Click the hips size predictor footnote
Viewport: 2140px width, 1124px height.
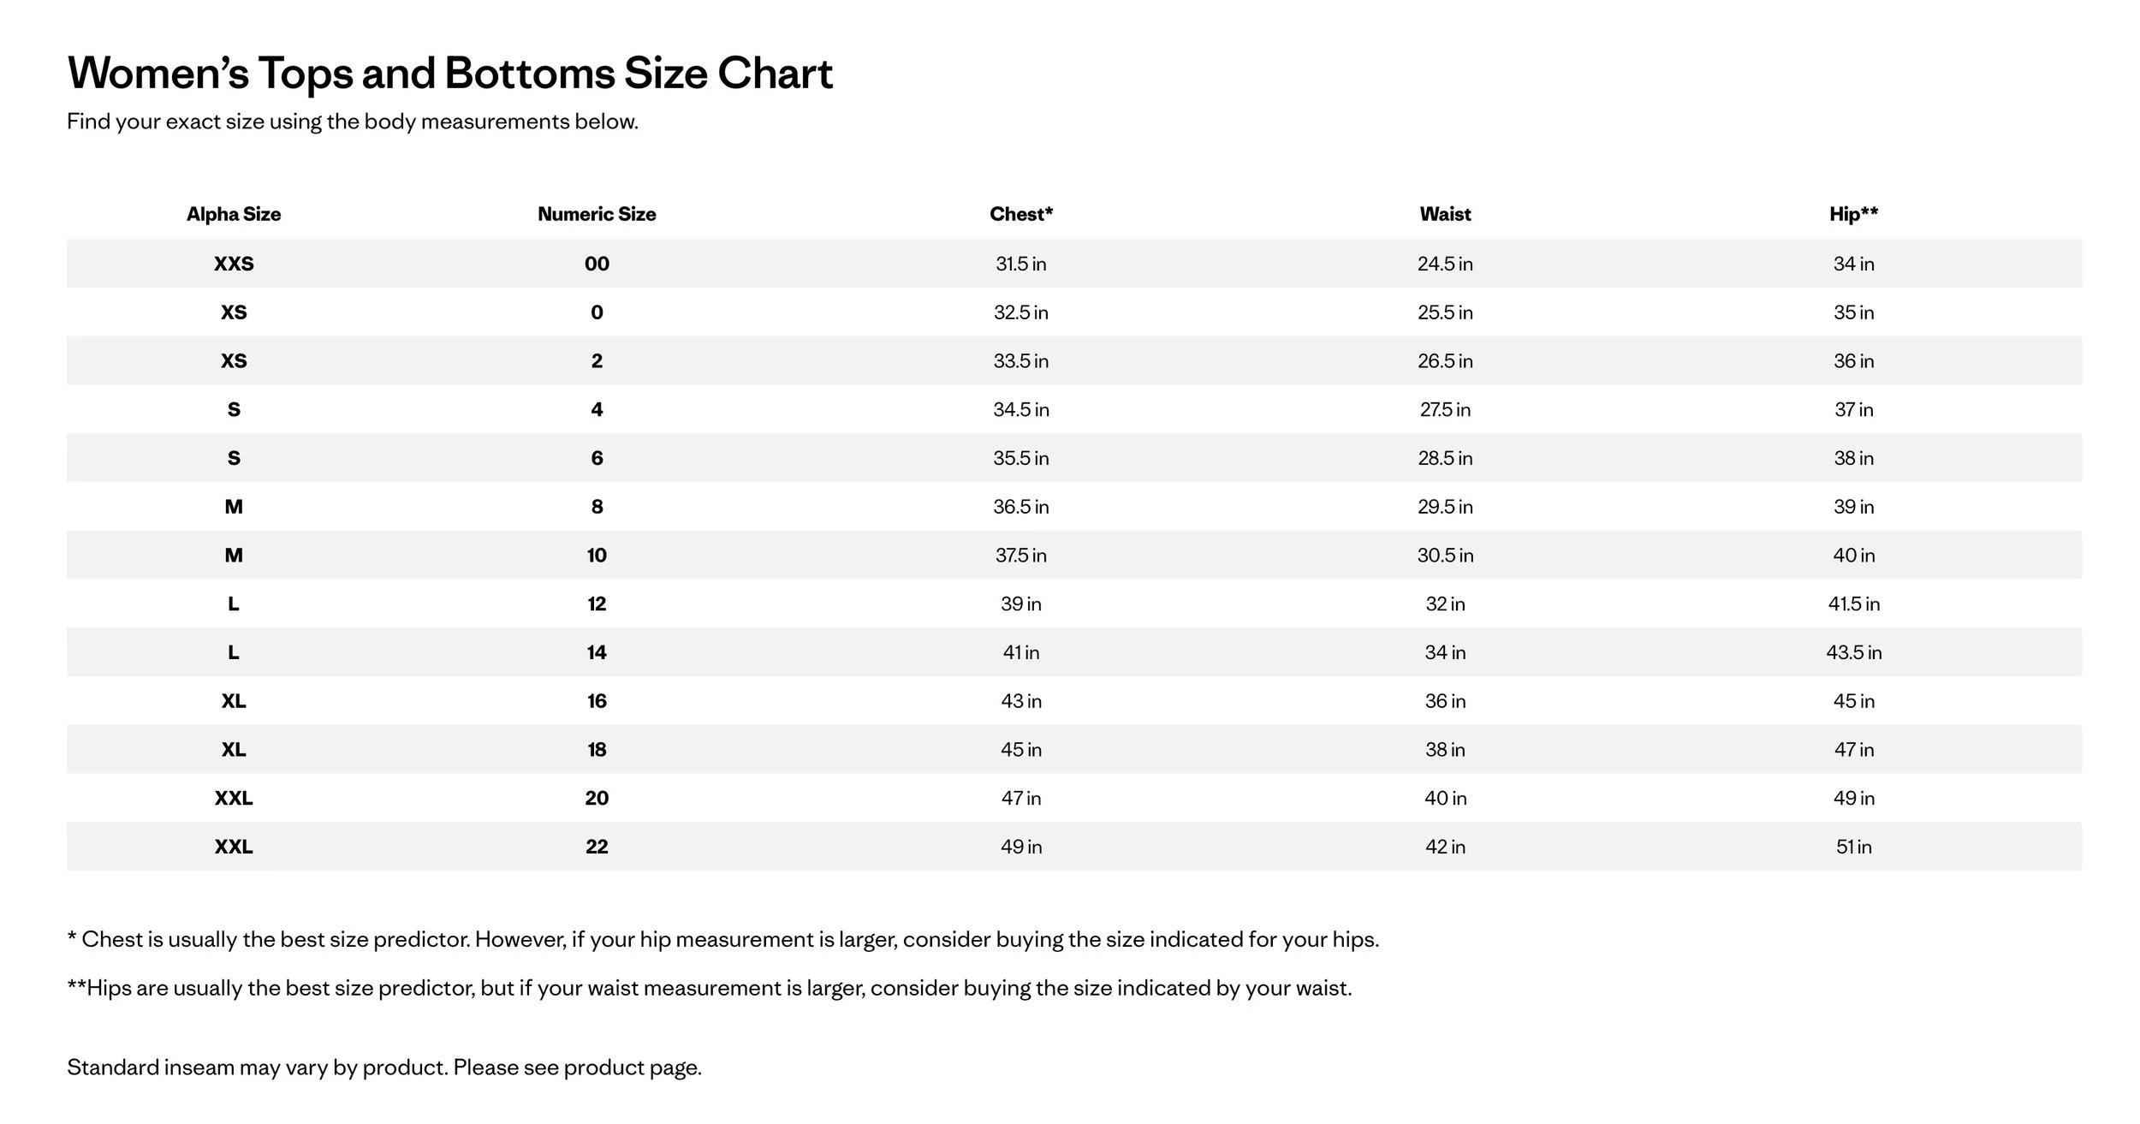[x=710, y=989]
